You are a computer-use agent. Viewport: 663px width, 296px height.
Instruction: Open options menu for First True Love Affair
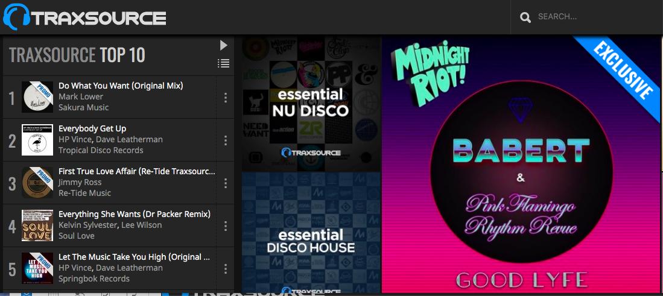pos(226,183)
